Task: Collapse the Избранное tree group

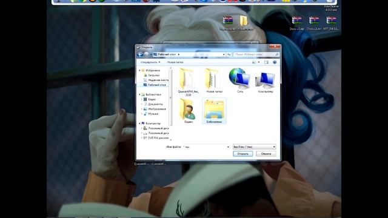Action: coord(139,70)
